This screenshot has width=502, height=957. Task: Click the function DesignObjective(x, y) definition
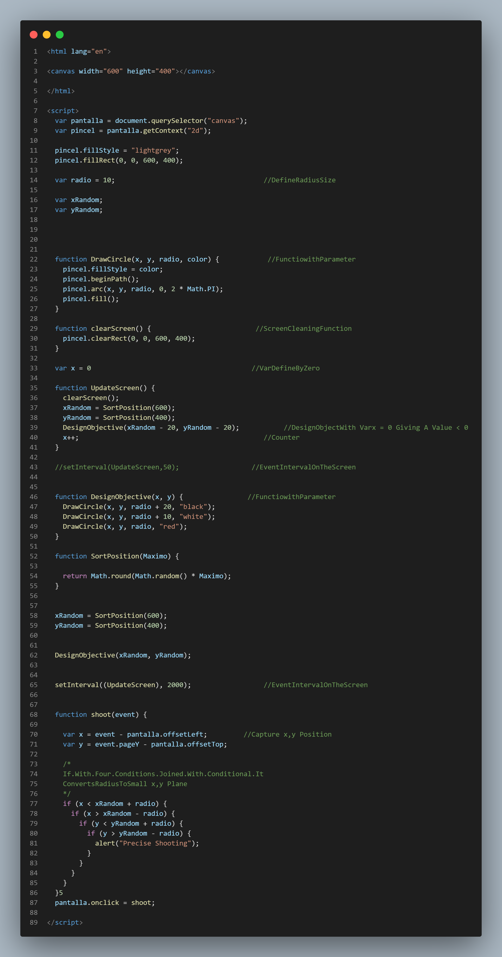click(119, 497)
